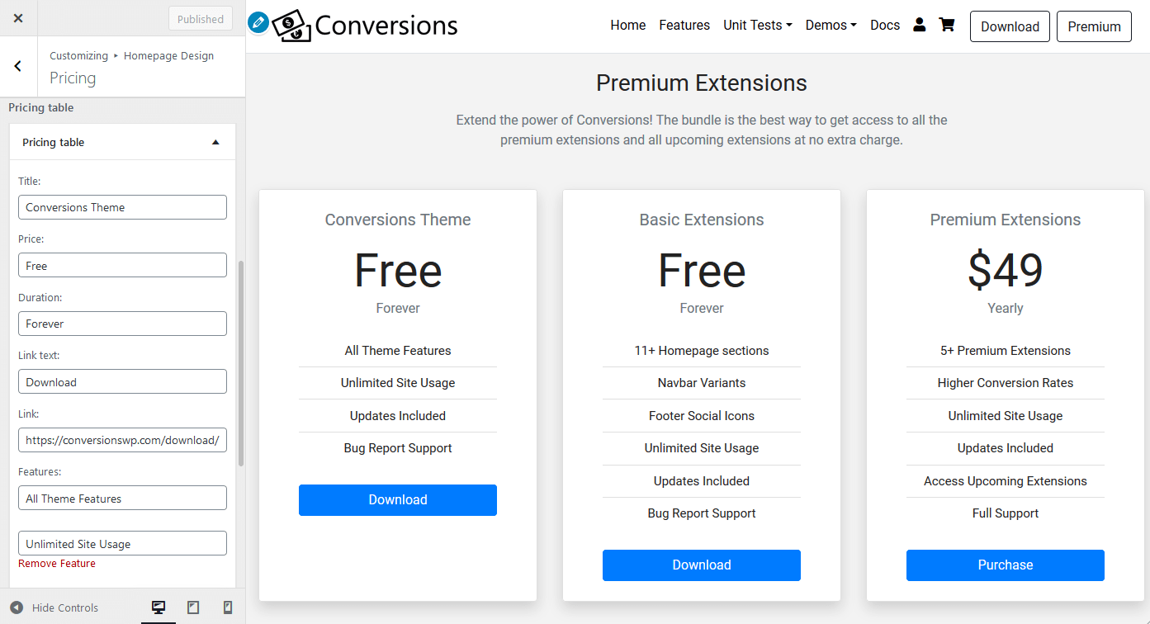Hide Controls collapse toggle
Viewport: 1150px width, 624px height.
pyautogui.click(x=54, y=607)
